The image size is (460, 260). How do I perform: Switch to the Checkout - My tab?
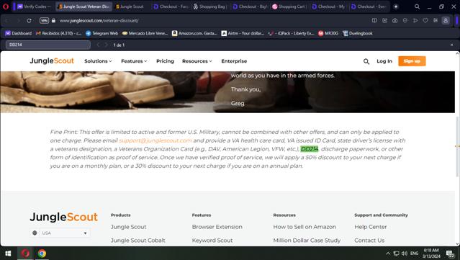point(328,6)
